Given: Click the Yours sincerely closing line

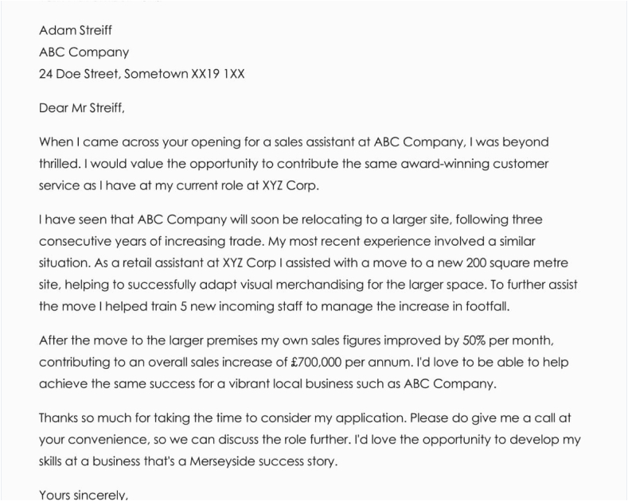Looking at the screenshot, I should (84, 495).
